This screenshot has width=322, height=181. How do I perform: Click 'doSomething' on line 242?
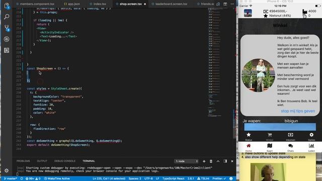coord(45,141)
